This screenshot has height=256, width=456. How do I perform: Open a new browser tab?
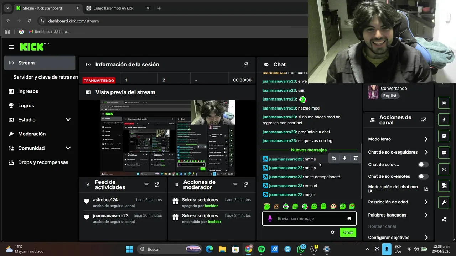[159, 8]
